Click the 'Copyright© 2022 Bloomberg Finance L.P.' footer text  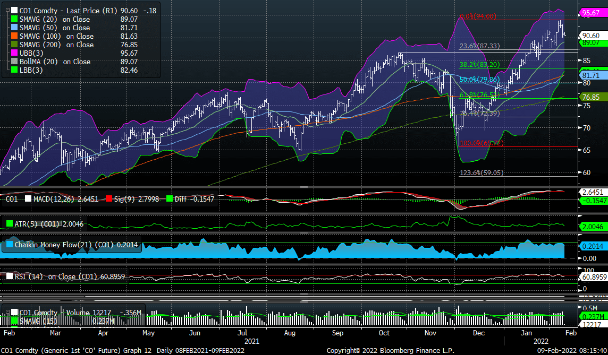click(x=390, y=350)
